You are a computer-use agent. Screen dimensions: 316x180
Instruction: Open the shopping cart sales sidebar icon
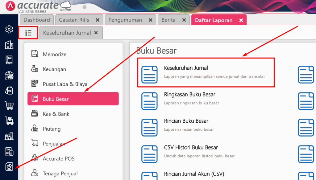(x=9, y=105)
